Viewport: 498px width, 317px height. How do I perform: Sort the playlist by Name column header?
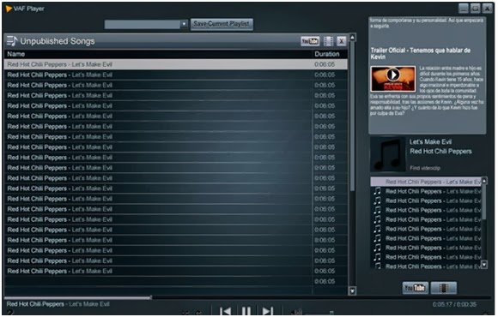(x=15, y=54)
